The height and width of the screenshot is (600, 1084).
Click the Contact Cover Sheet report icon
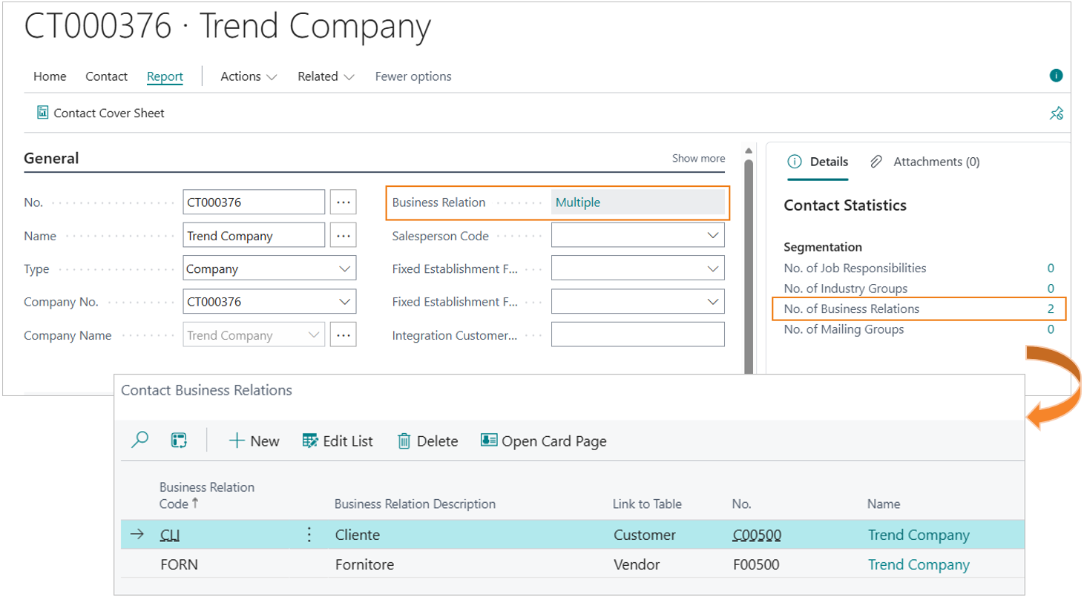43,113
